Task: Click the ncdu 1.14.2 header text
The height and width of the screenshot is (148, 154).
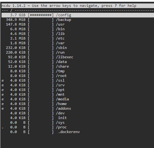Action: coord(13,6)
